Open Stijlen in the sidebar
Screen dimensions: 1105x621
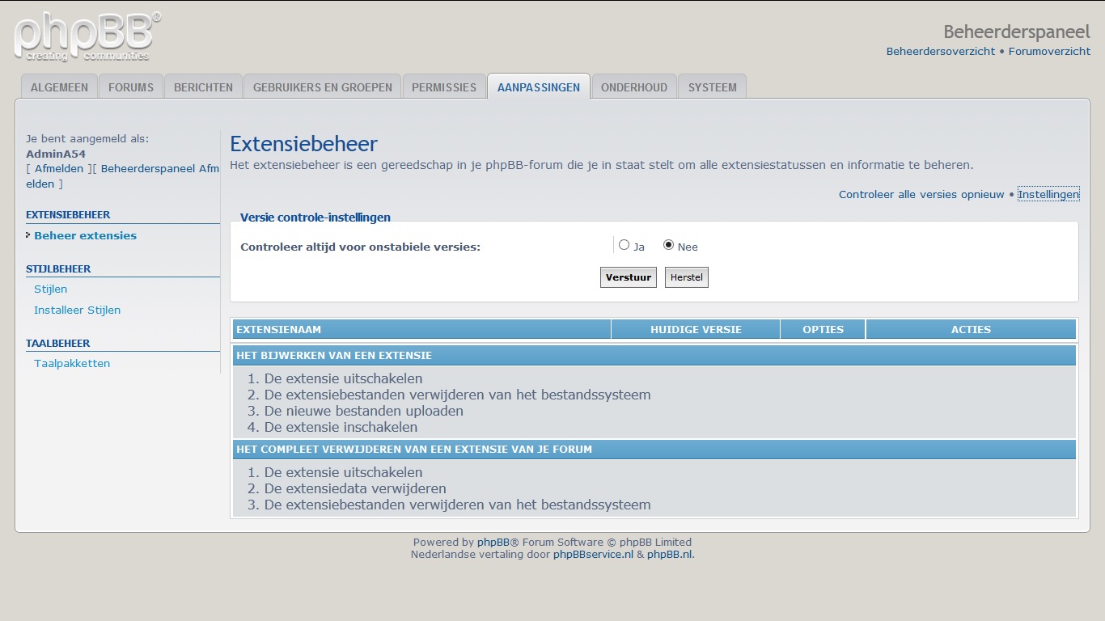tap(50, 289)
